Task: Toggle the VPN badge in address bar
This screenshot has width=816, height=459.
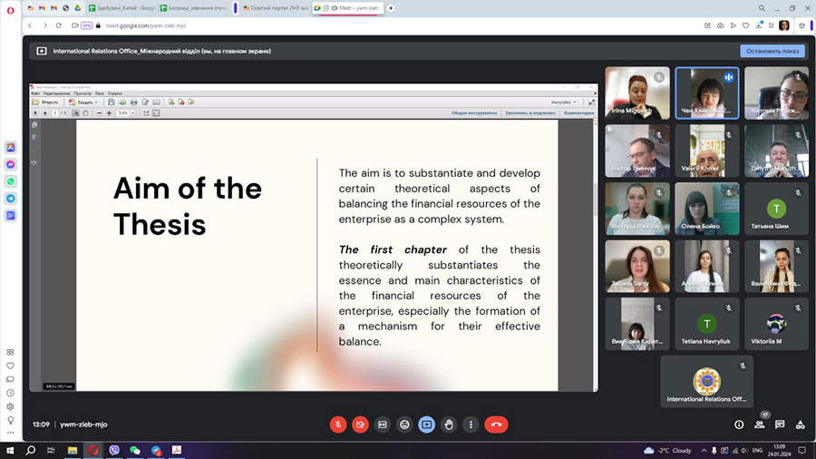Action: (x=86, y=25)
